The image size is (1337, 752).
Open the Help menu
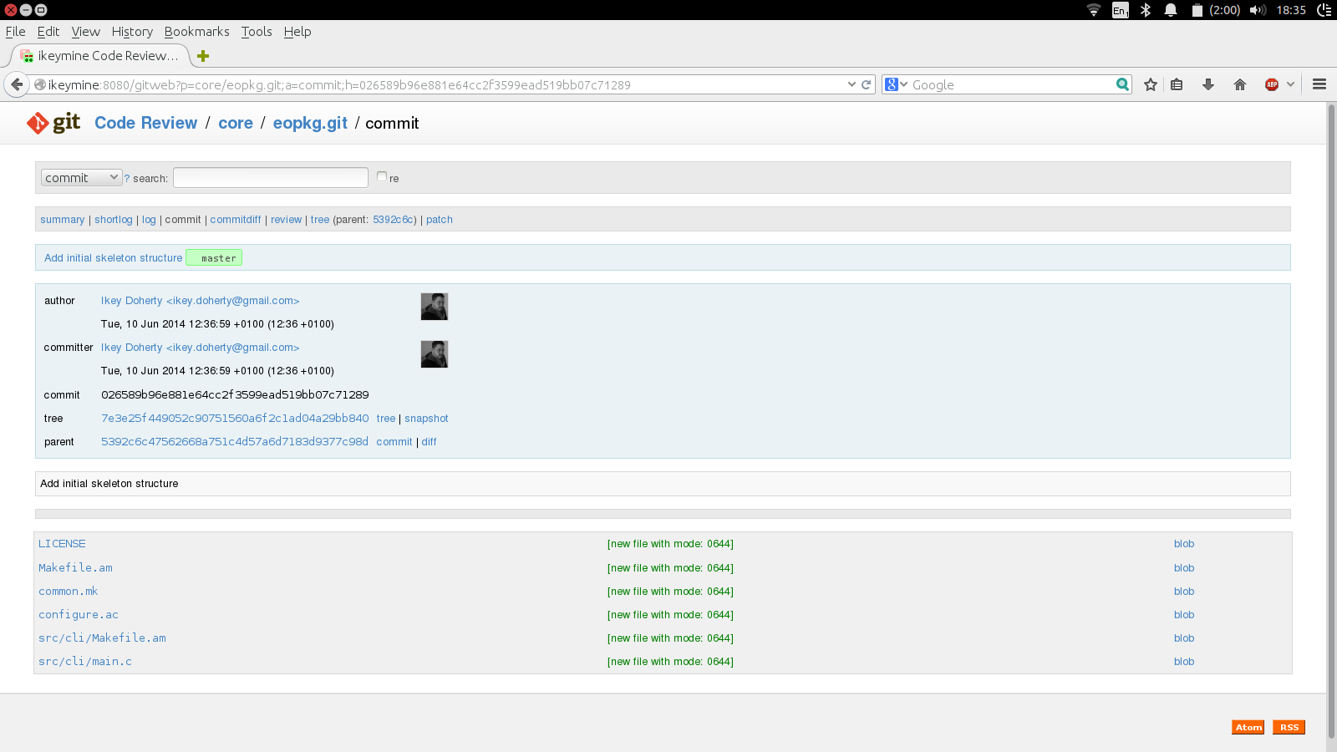[x=297, y=32]
